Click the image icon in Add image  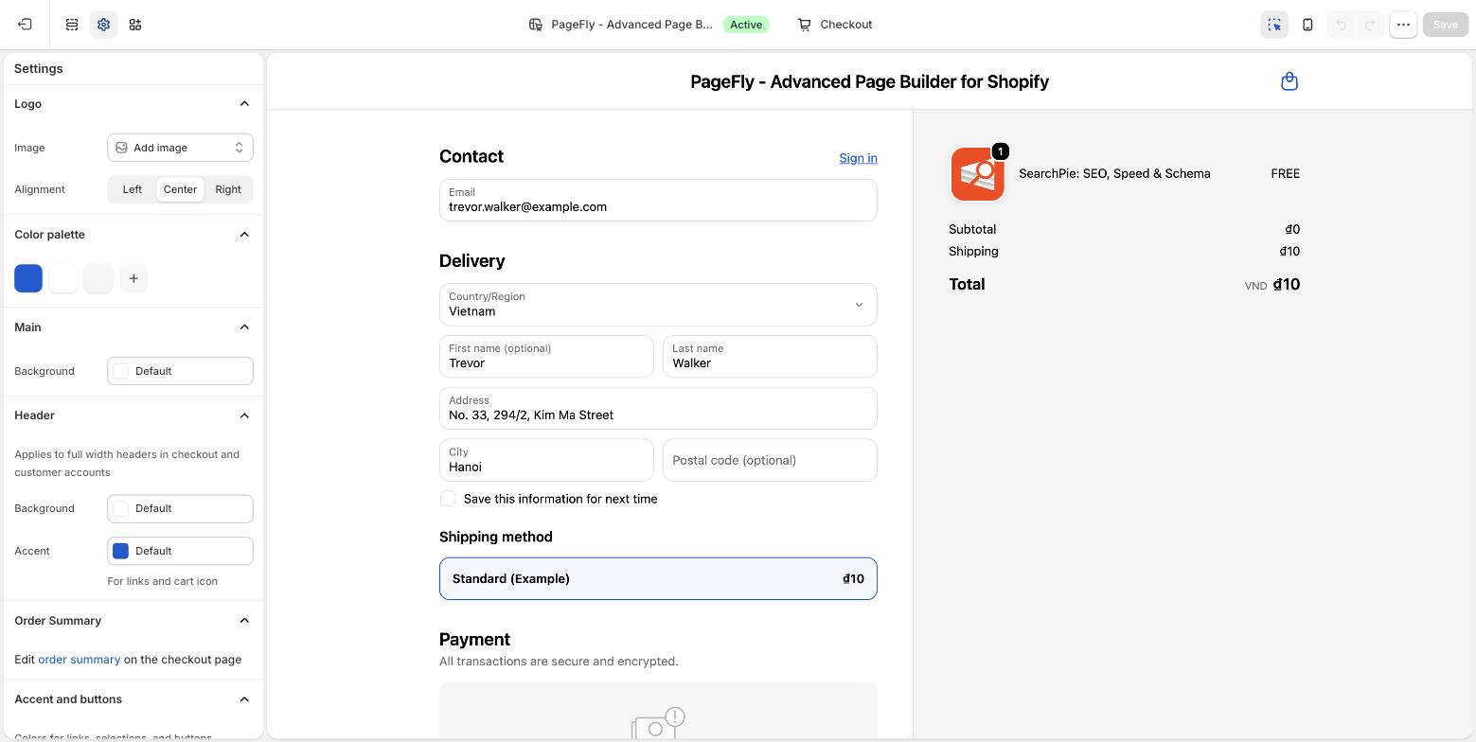(121, 148)
